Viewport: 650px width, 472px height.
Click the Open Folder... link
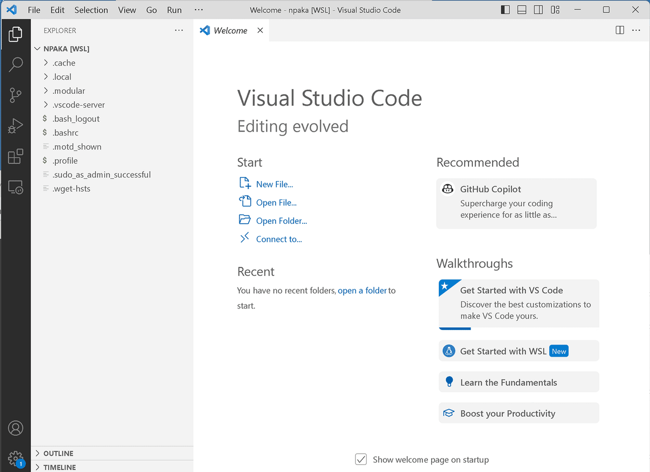(281, 221)
